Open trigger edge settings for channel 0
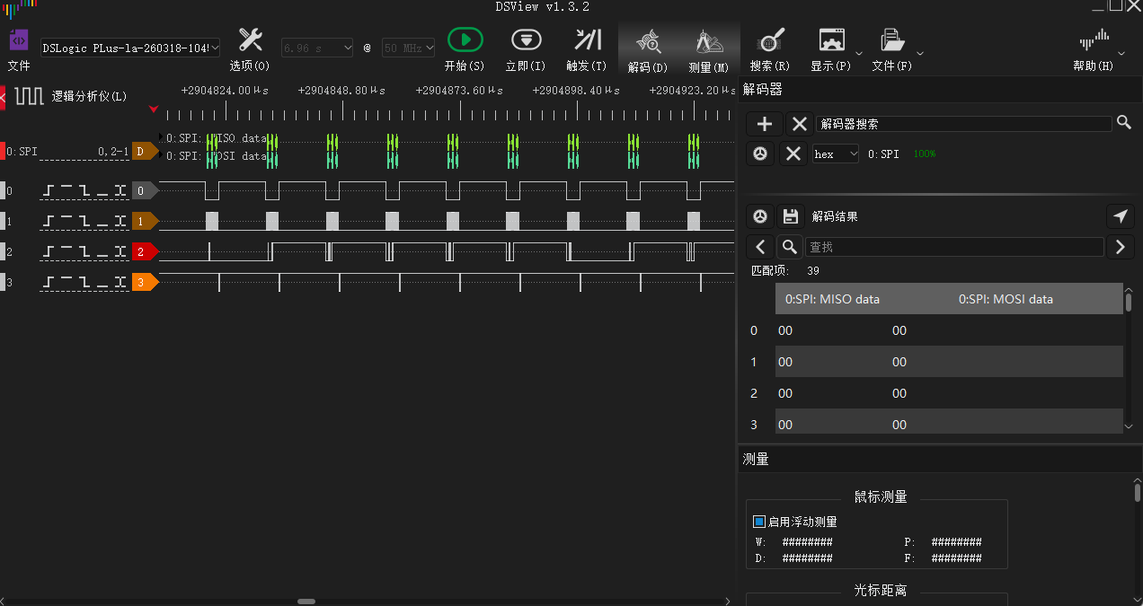Screen dimensions: 1143x606 coord(85,191)
